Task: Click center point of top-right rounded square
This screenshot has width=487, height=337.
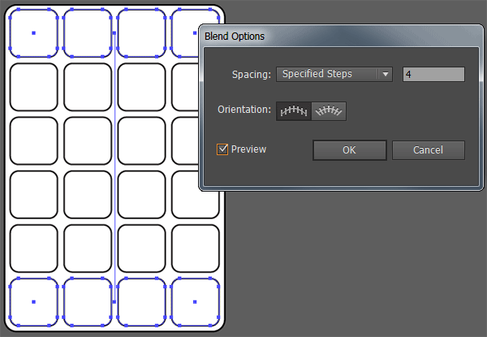Action: pos(195,33)
